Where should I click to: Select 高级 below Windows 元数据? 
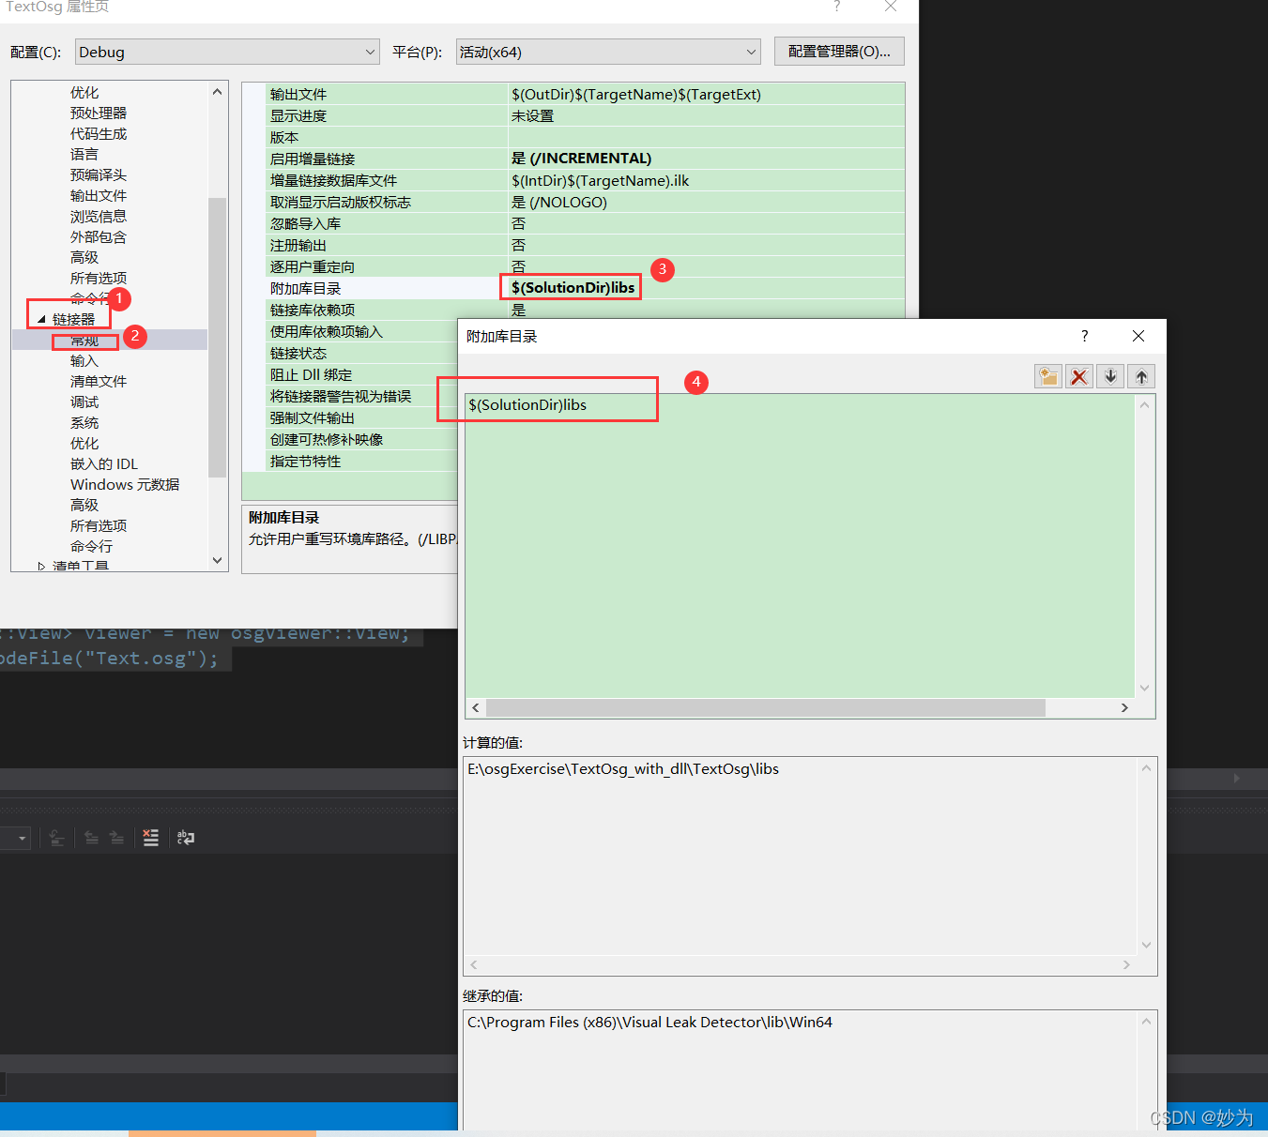84,506
